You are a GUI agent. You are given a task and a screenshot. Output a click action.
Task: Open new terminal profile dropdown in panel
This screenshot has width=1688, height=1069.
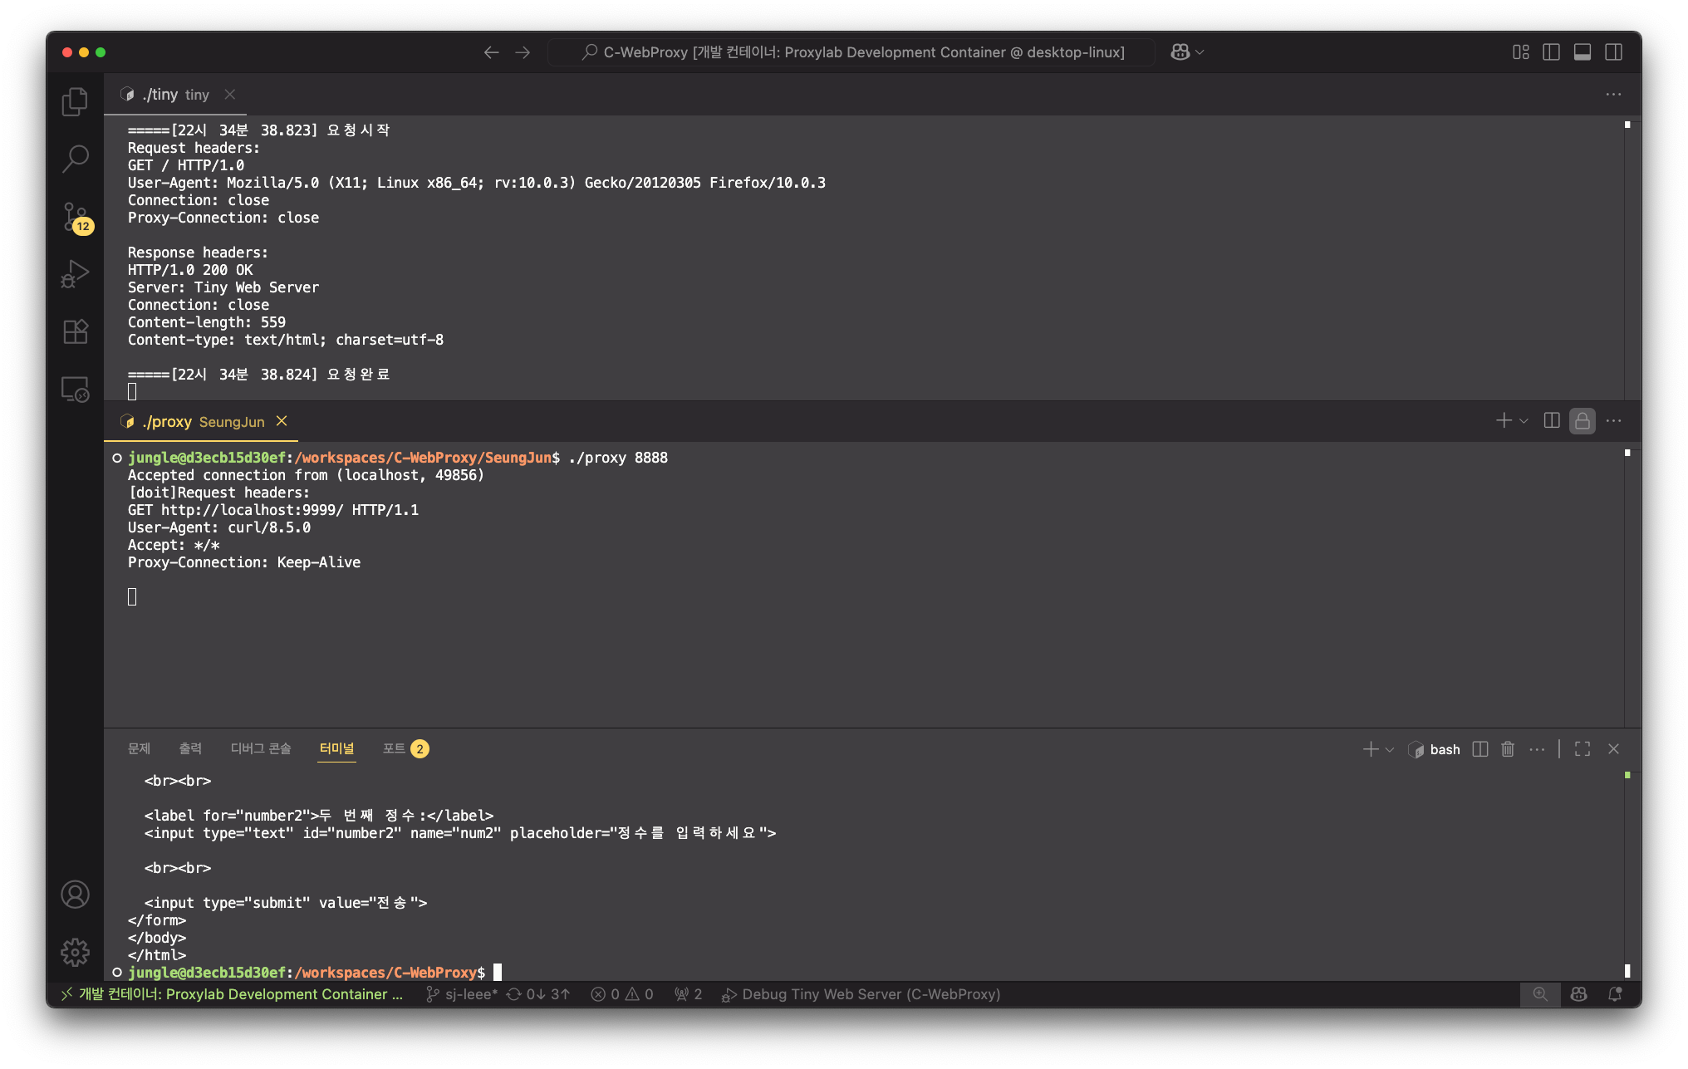pyautogui.click(x=1390, y=749)
